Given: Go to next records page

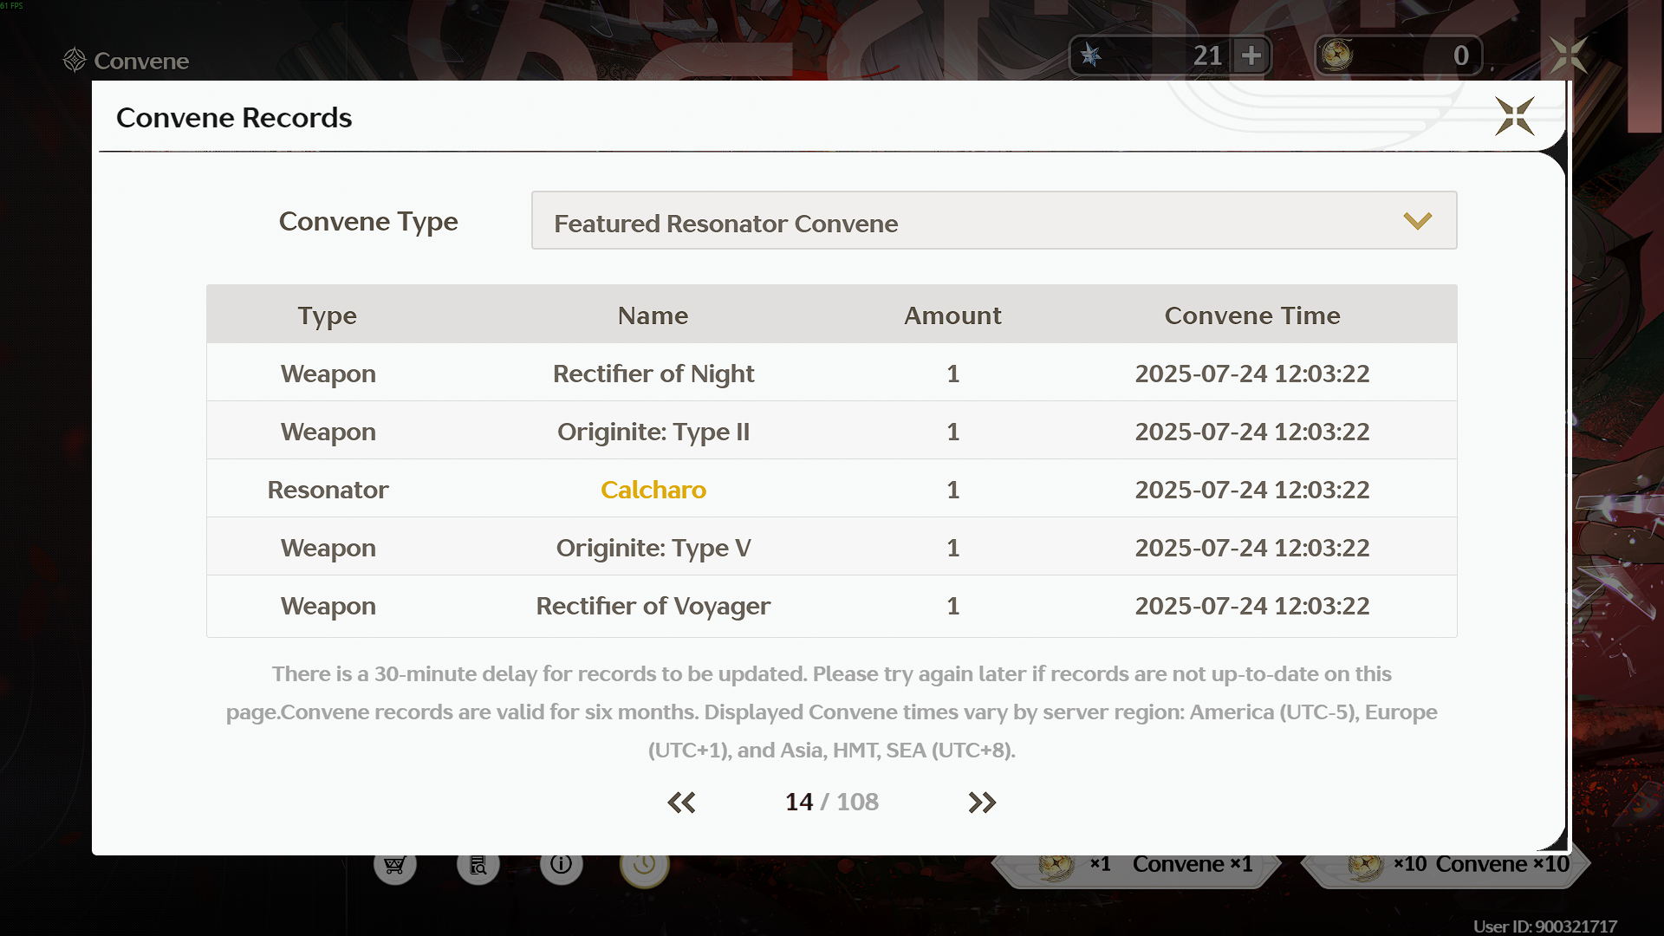Looking at the screenshot, I should [x=982, y=803].
